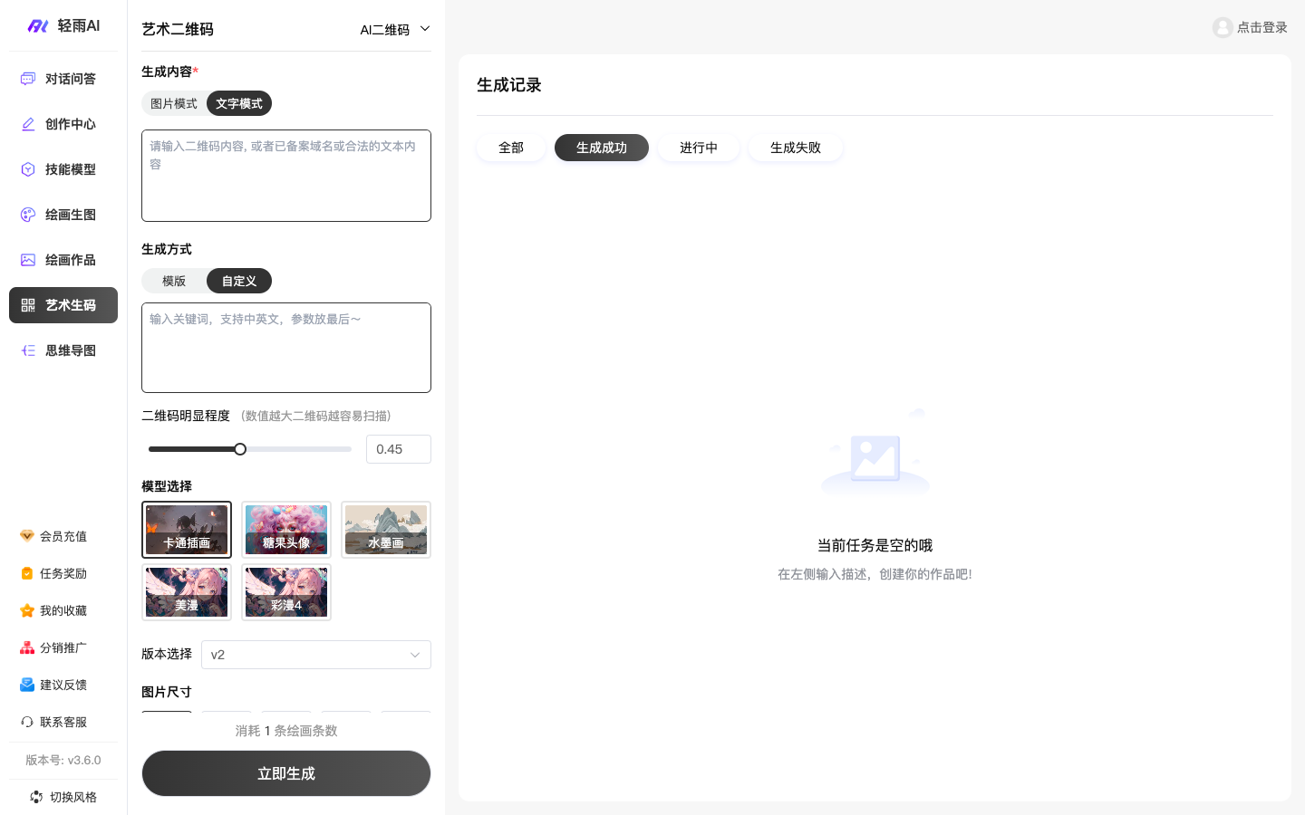Viewport: 1305px width, 815px height.
Task: Switch to the 生成失败 tab
Action: [x=795, y=148]
